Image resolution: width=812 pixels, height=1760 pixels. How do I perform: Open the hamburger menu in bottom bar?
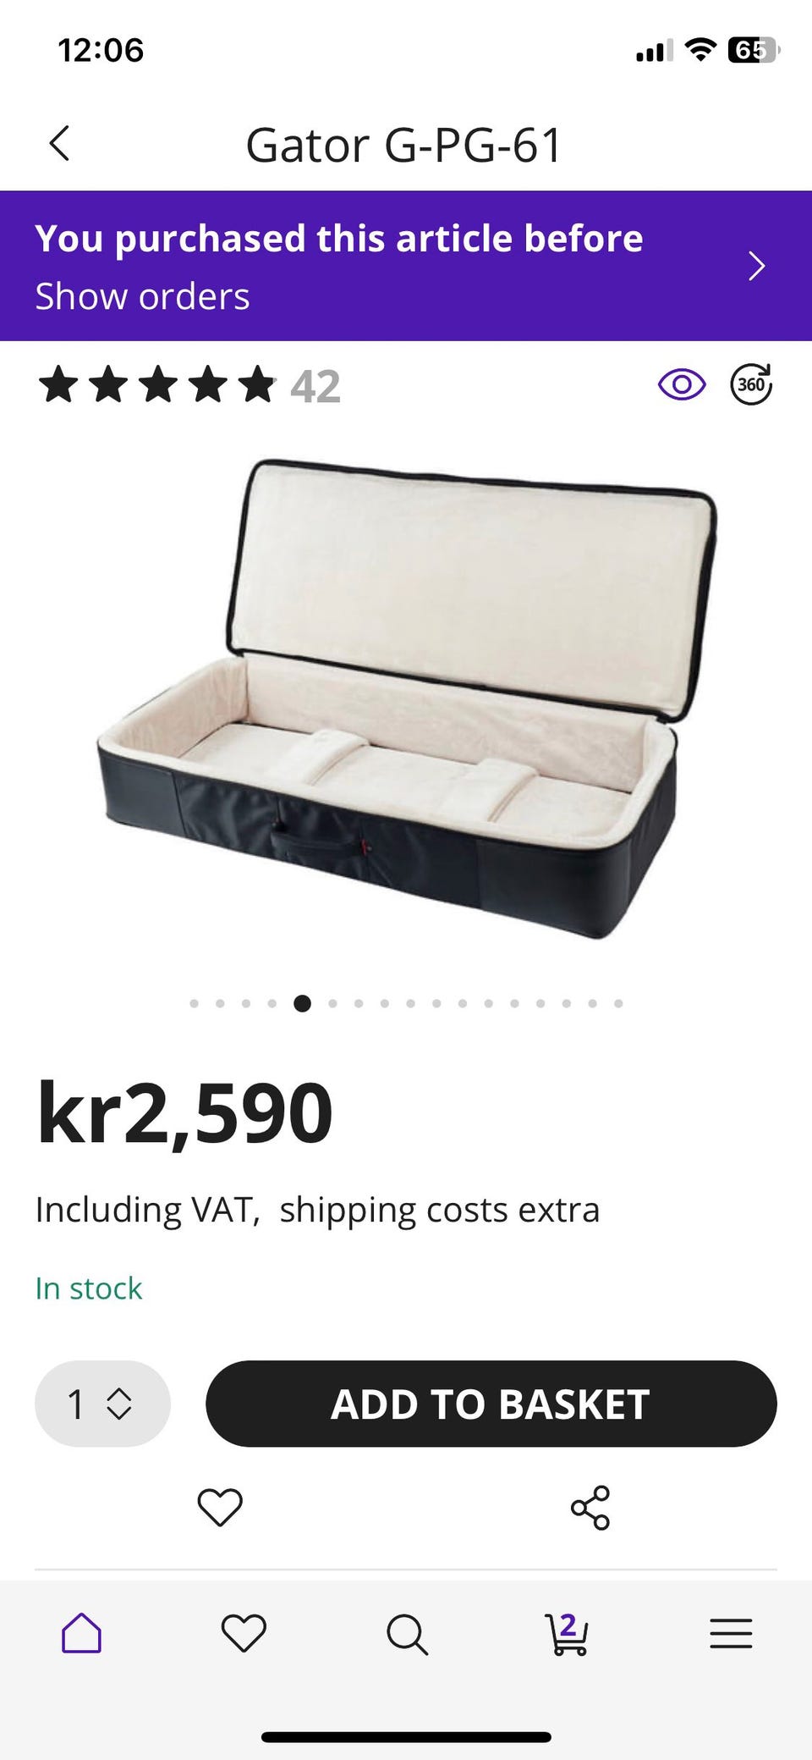pos(731,1633)
